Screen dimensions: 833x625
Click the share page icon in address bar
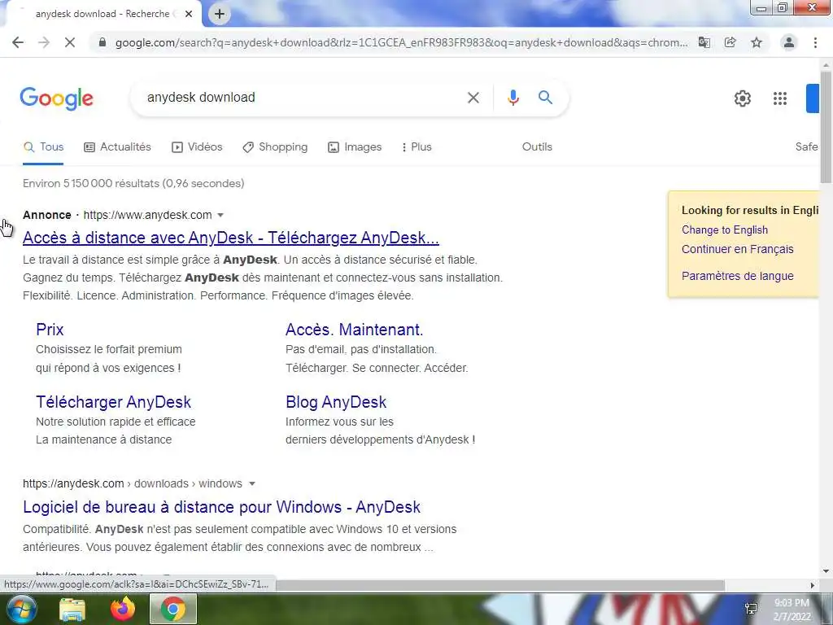click(x=731, y=42)
